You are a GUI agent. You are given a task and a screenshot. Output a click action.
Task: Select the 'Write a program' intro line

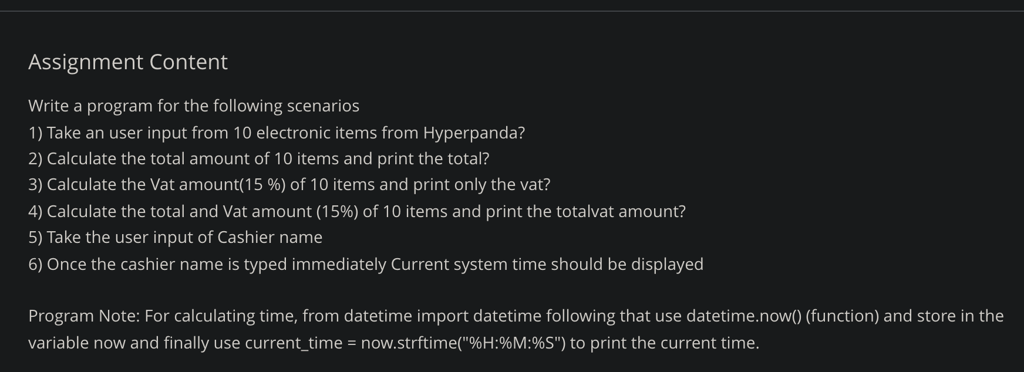coord(194,106)
